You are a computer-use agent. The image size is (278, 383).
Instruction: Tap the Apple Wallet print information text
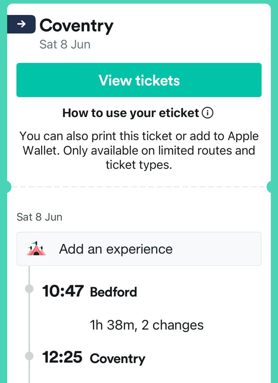pyautogui.click(x=139, y=150)
